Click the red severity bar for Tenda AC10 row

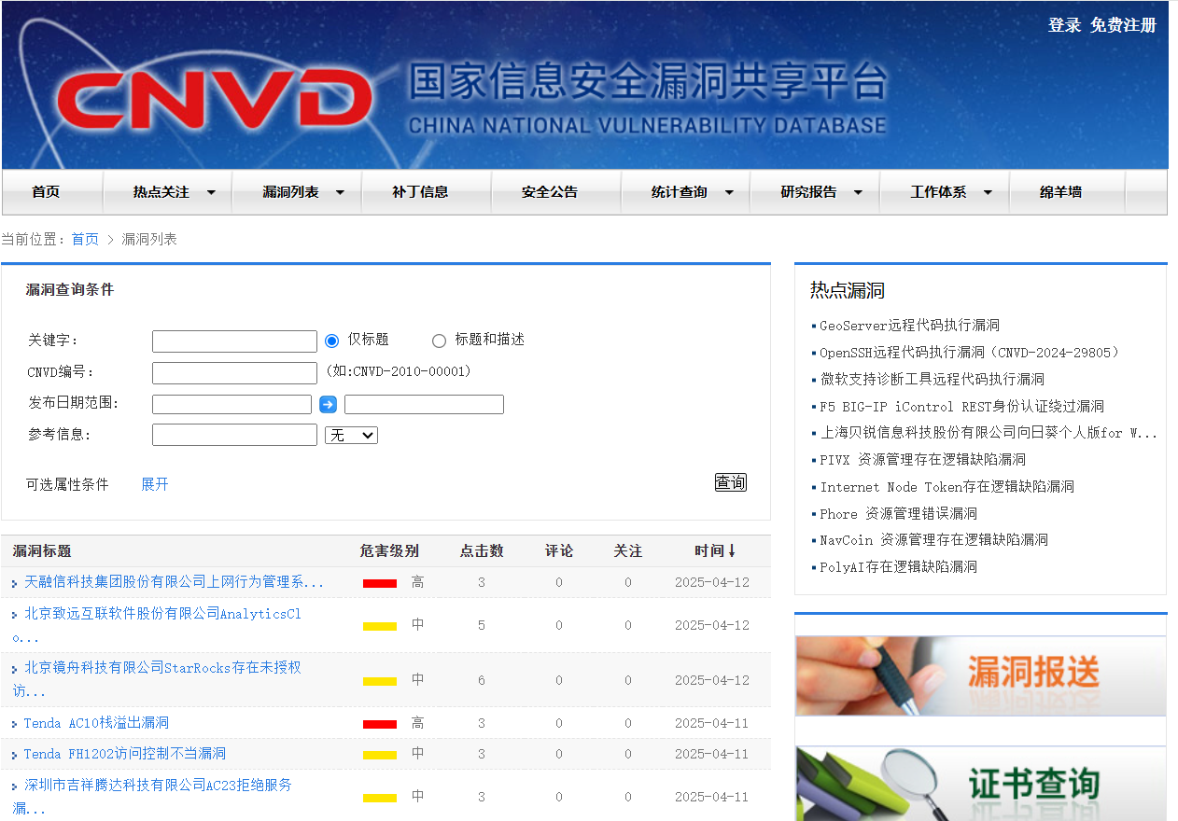pos(380,724)
